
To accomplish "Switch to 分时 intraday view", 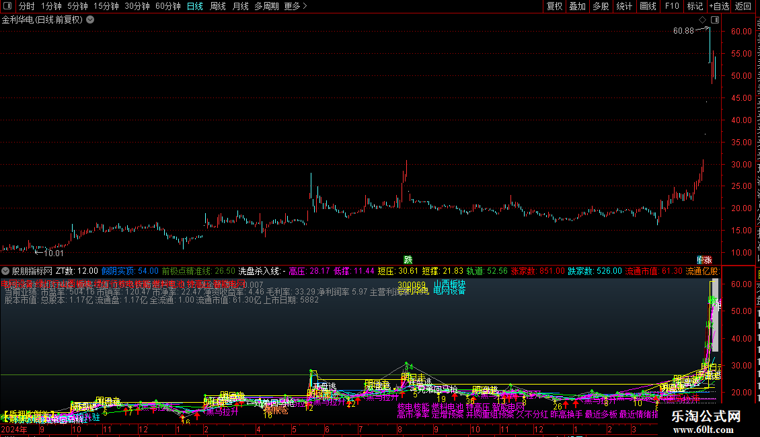I will coord(27,6).
